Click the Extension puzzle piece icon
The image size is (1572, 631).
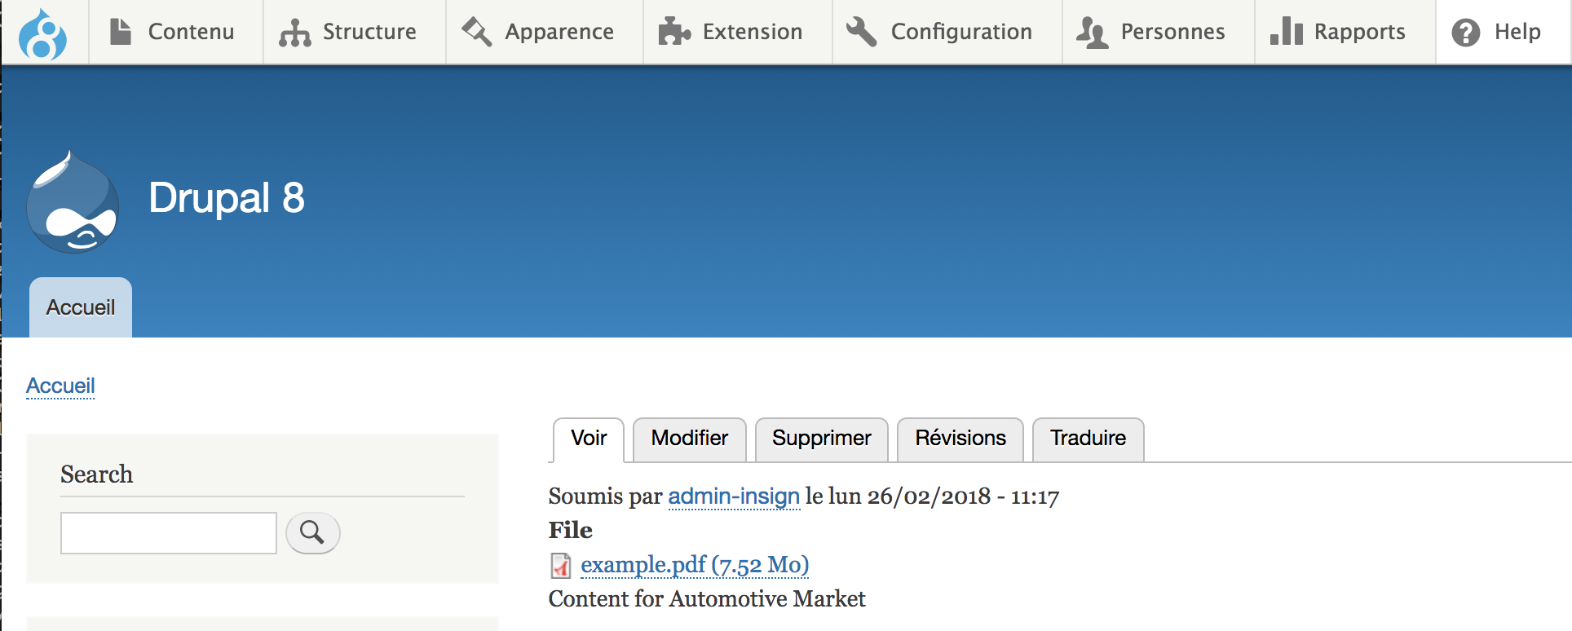click(674, 32)
